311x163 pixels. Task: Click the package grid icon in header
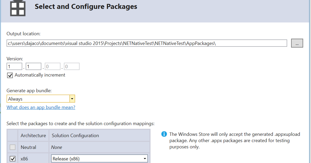pos(18,8)
